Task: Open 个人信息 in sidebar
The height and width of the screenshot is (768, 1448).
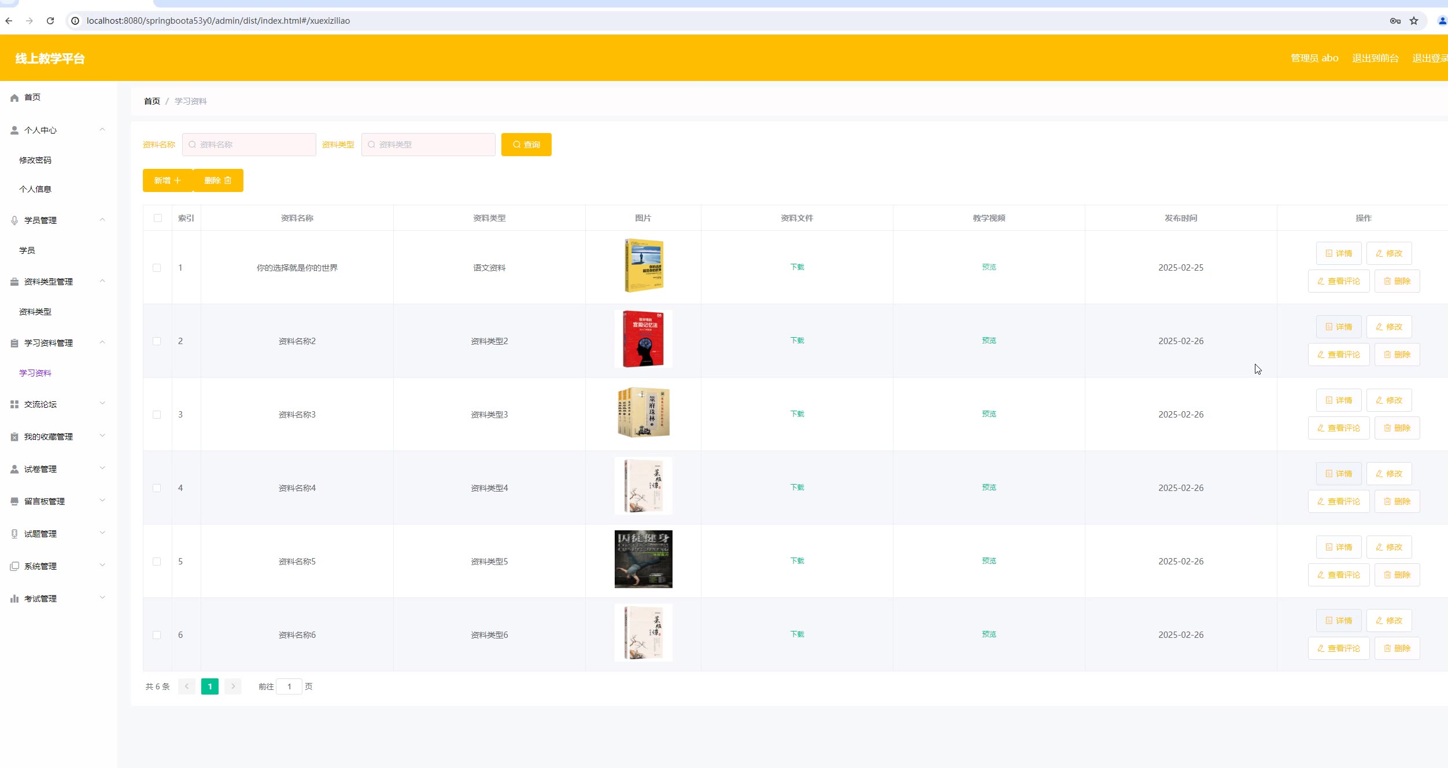Action: pyautogui.click(x=35, y=189)
